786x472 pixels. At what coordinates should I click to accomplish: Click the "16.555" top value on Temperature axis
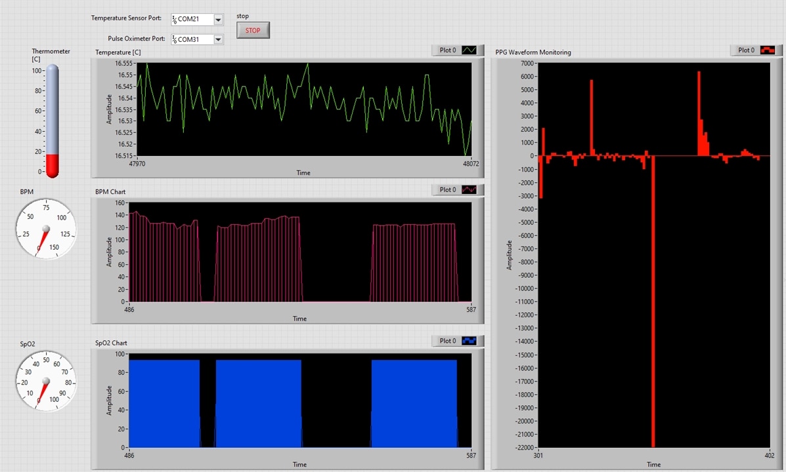[x=124, y=64]
